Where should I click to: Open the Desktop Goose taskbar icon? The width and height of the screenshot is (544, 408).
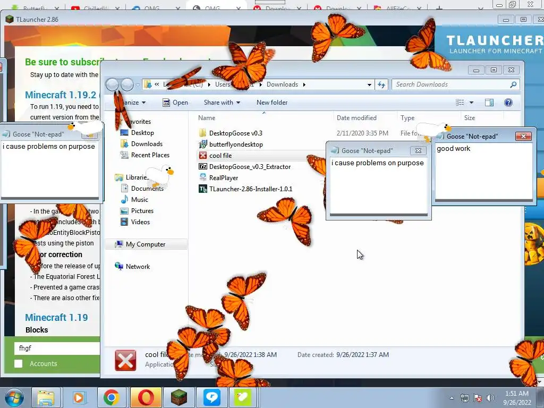(242, 397)
